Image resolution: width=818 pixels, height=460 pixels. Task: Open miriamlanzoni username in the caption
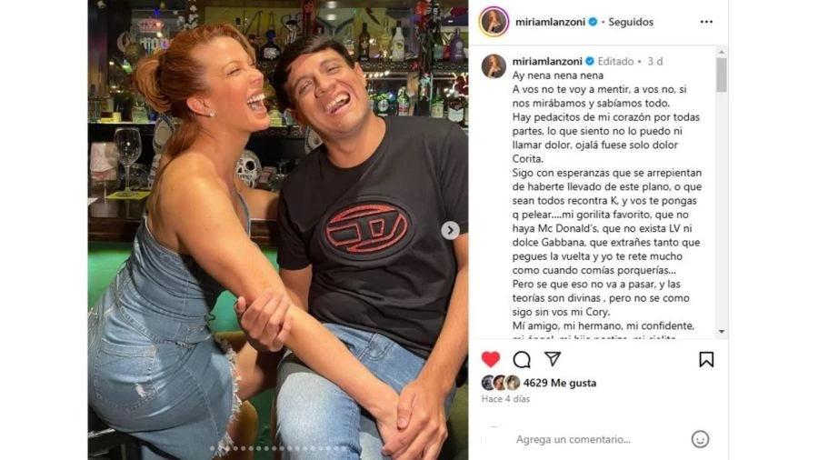547,62
